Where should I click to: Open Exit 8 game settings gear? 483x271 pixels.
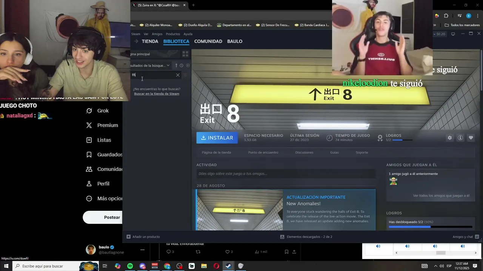449,138
